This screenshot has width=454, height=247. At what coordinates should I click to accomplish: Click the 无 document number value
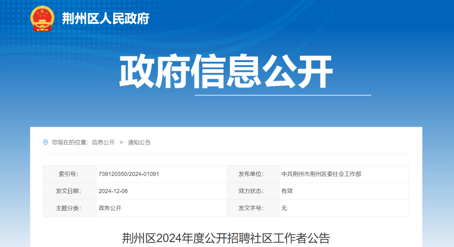click(283, 207)
